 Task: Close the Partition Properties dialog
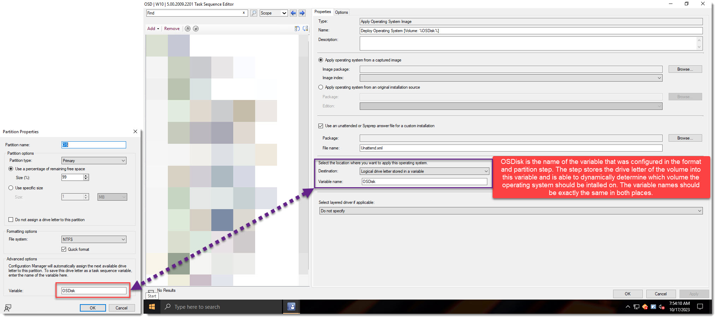[x=135, y=131]
